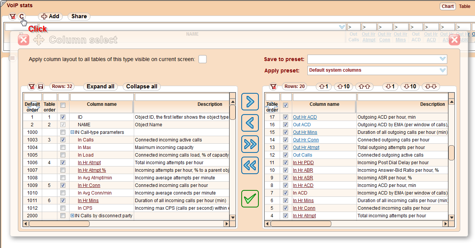Switch to the Table tab

(465, 6)
